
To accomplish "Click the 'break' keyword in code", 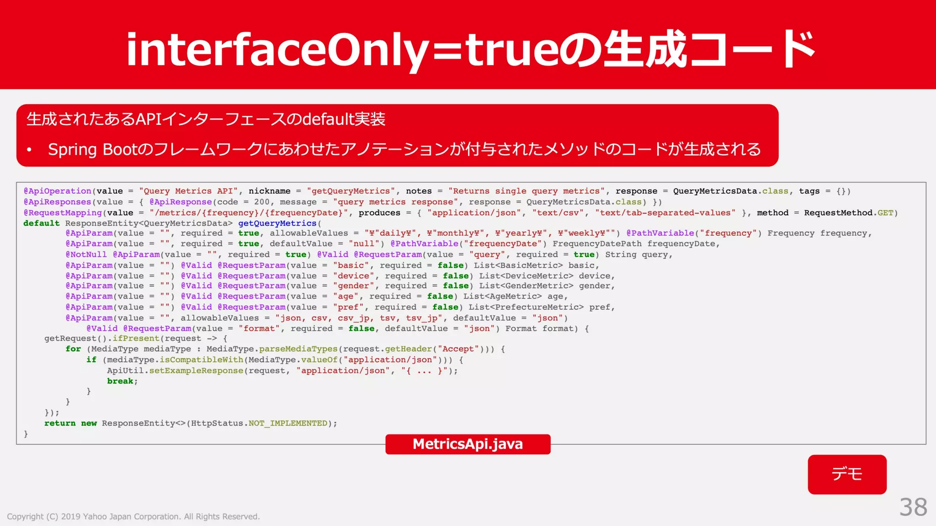I will (x=120, y=381).
